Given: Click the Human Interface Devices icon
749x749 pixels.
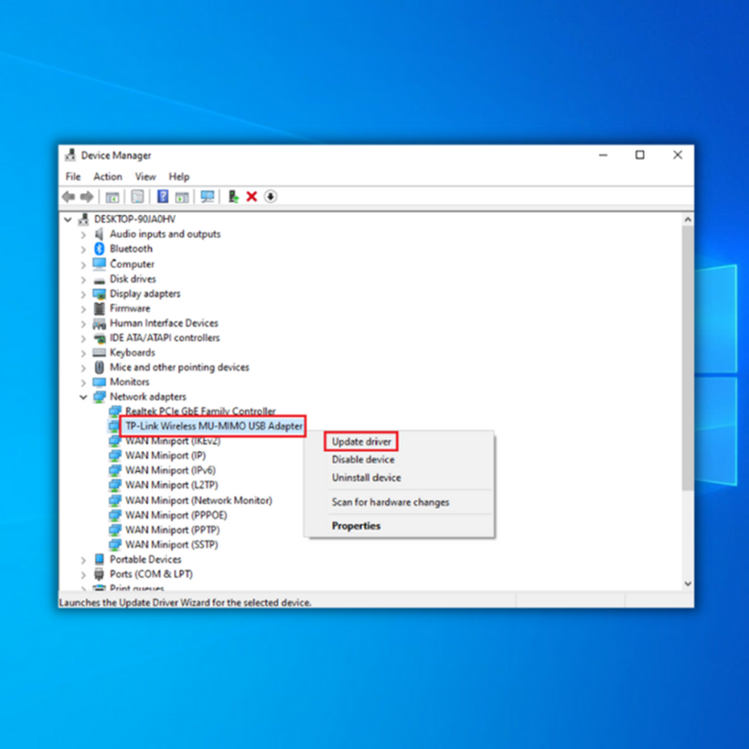Looking at the screenshot, I should point(99,323).
